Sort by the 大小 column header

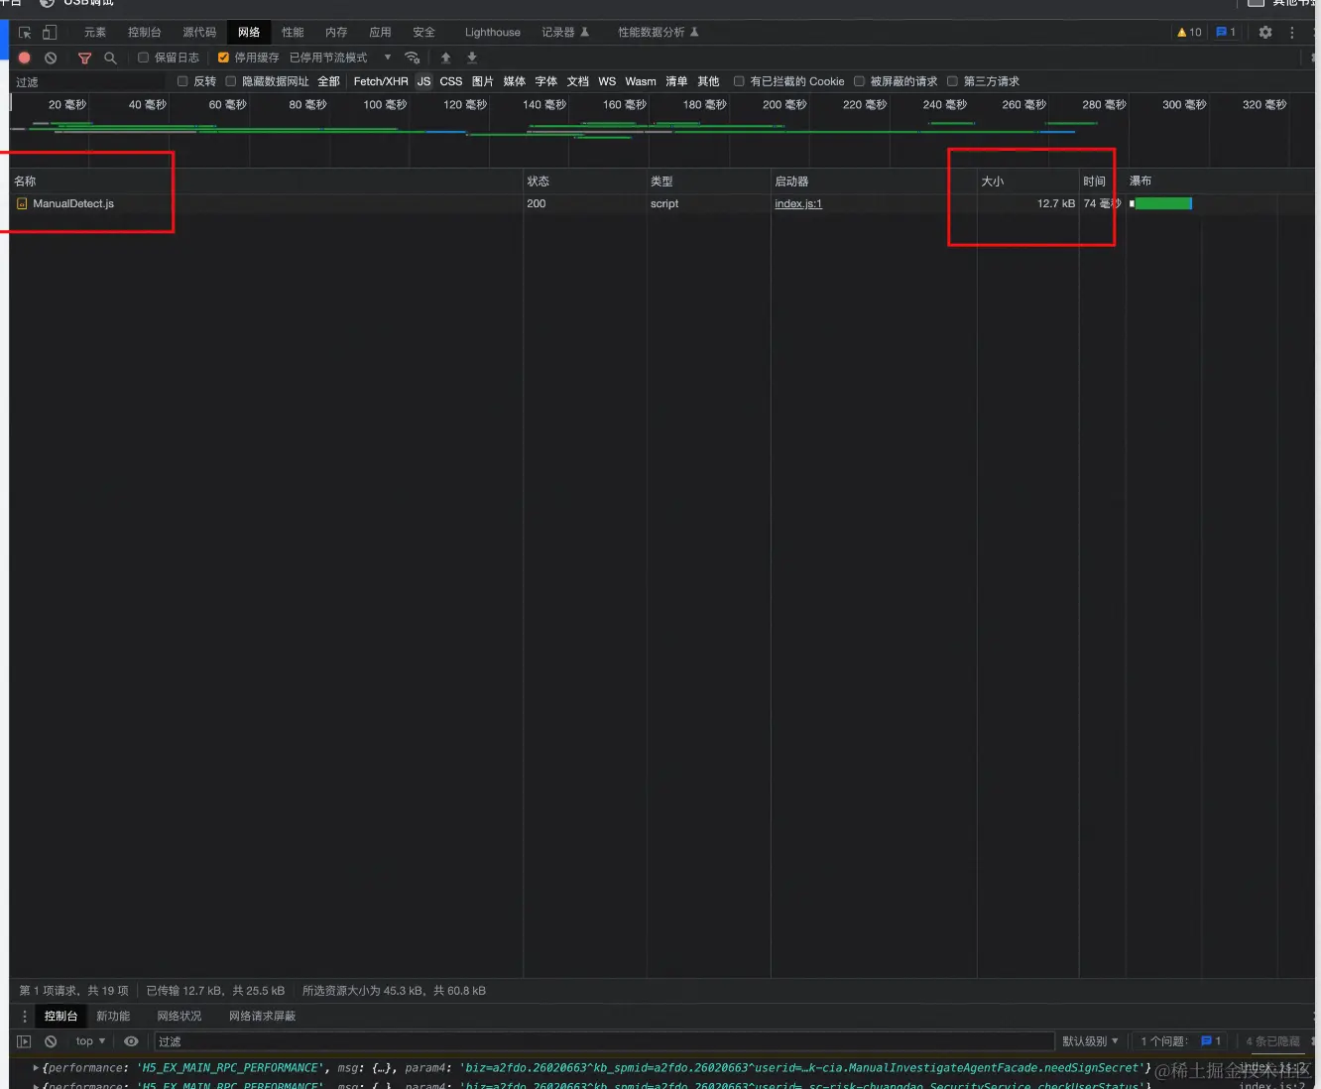pyautogui.click(x=1028, y=181)
